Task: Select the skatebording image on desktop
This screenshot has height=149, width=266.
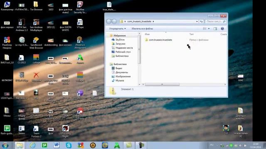Action: 51,42
